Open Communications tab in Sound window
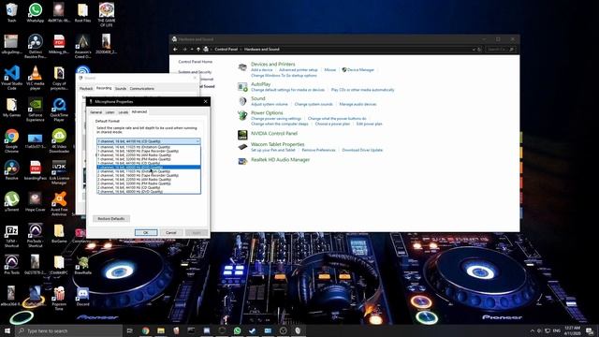 (x=141, y=89)
